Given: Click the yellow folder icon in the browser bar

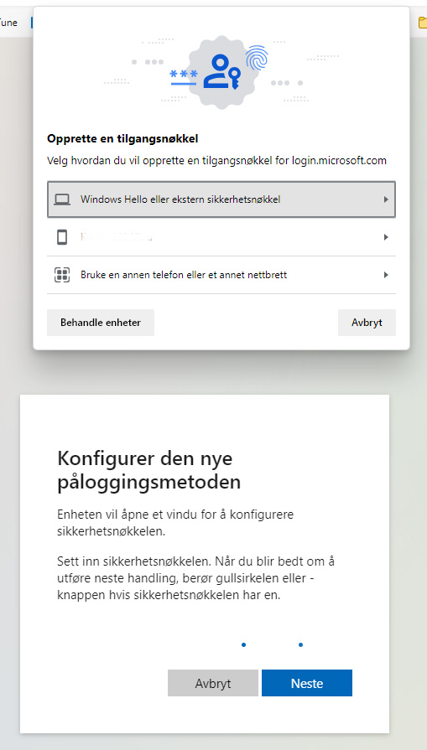Looking at the screenshot, I should click(x=422, y=23).
